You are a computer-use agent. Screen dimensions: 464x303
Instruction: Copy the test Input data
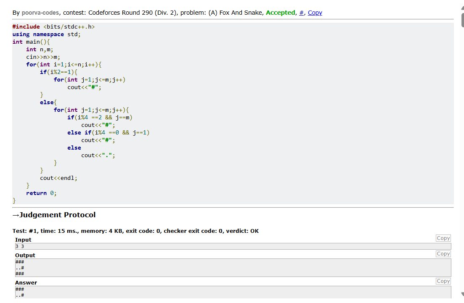tap(443, 238)
